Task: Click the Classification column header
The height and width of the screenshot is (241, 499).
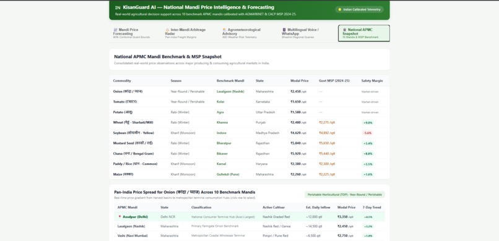Action: tap(201, 208)
